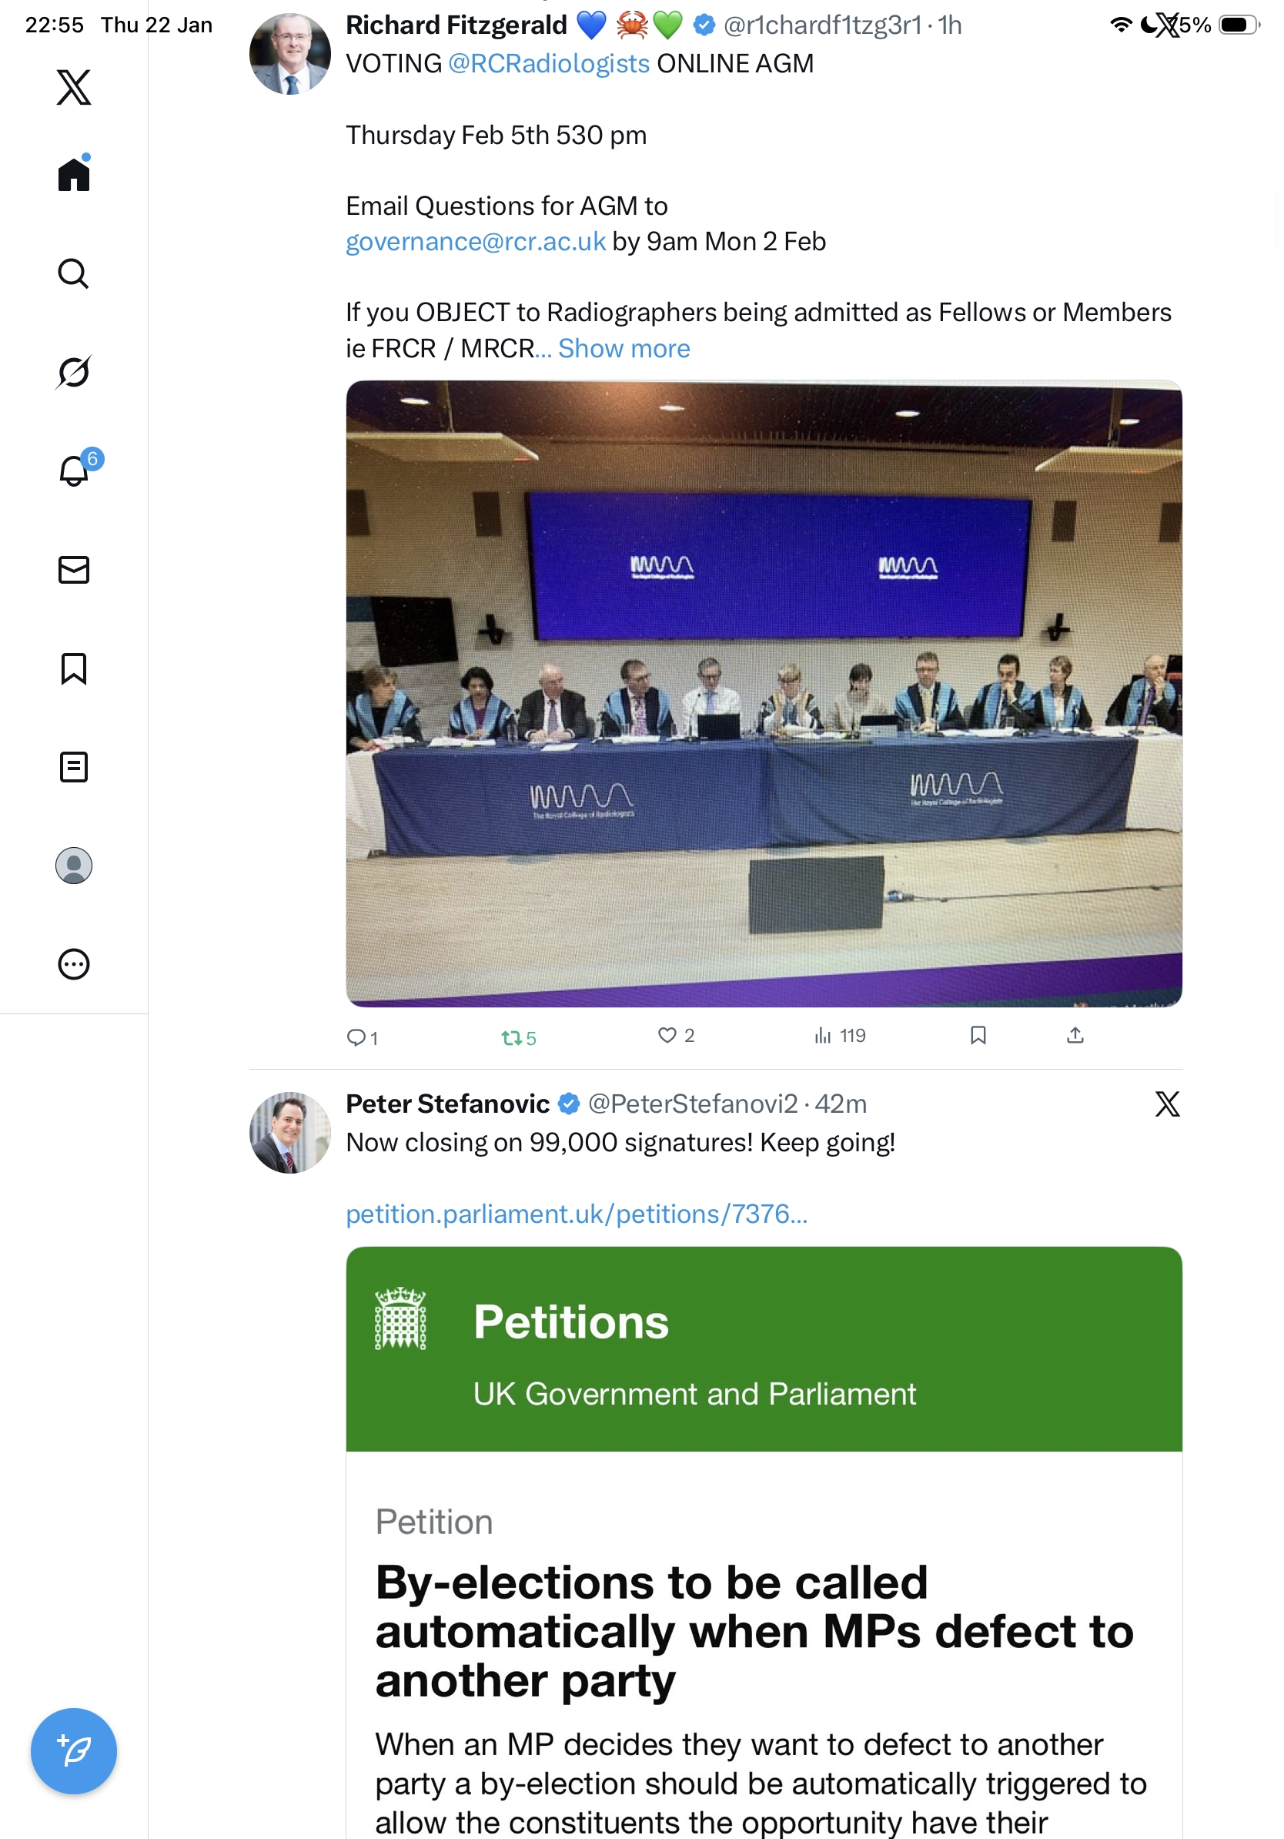The width and height of the screenshot is (1284, 1839).
Task: View the AGM panel photo
Action: [x=764, y=694]
